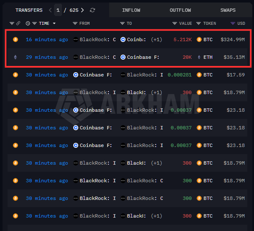Open the TRANSFERS tab

pos(29,10)
